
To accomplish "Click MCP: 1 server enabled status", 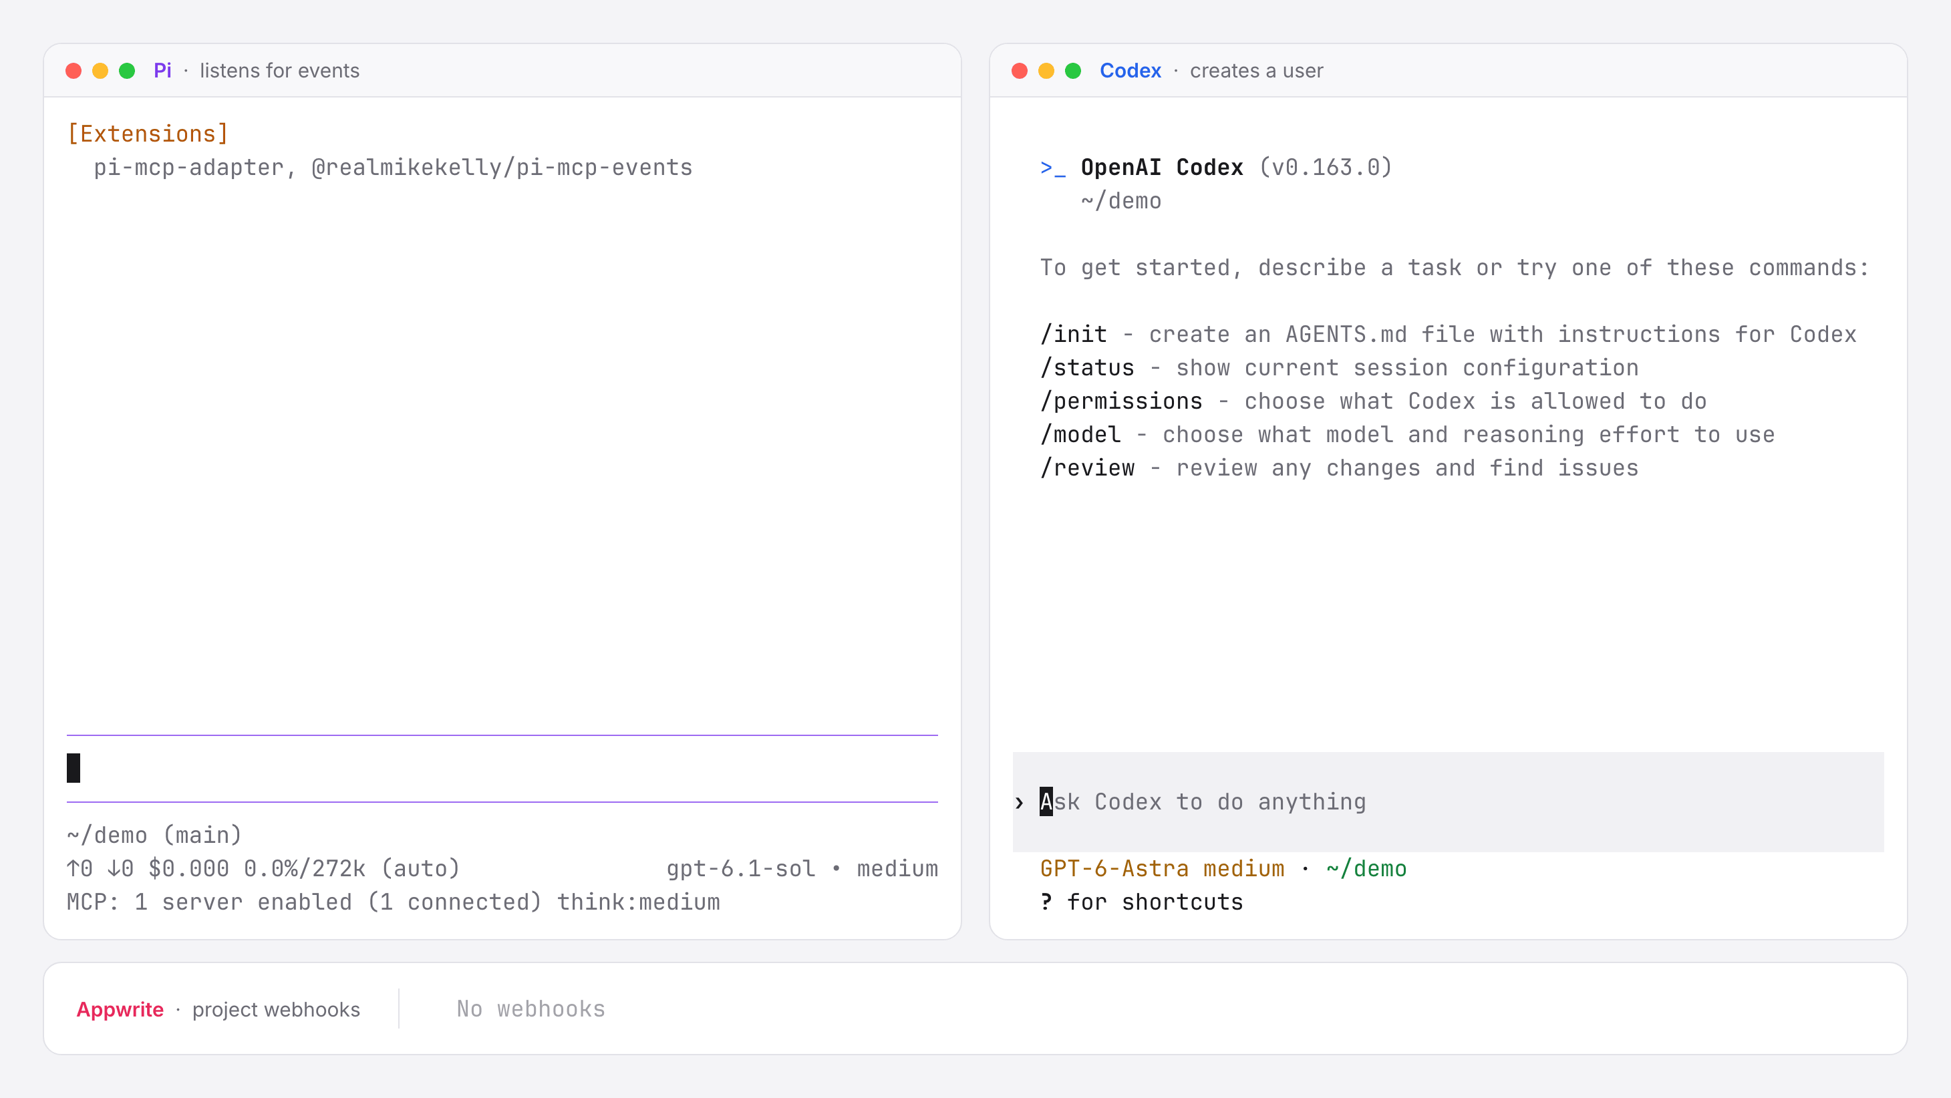I will click(x=305, y=902).
